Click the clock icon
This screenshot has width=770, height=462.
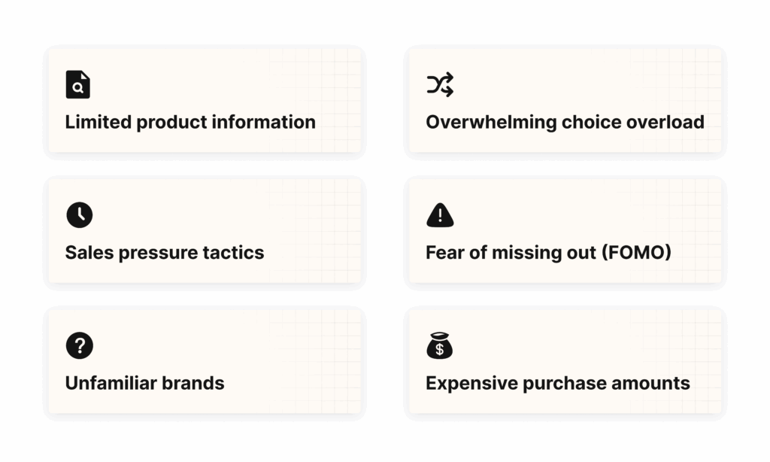coord(80,214)
